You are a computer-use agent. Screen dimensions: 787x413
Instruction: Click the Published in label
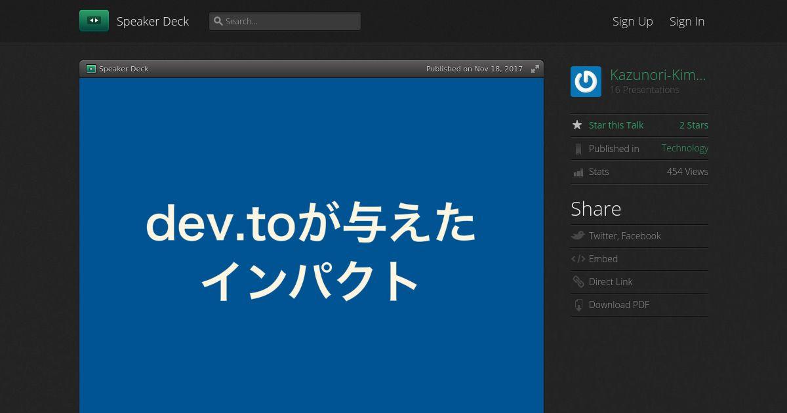[614, 149]
